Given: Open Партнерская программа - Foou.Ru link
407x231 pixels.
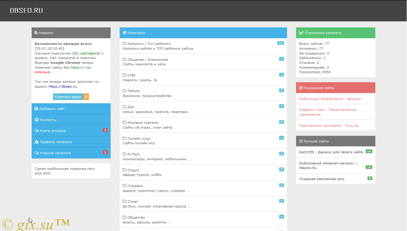Looking at the screenshot, I should (329, 126).
